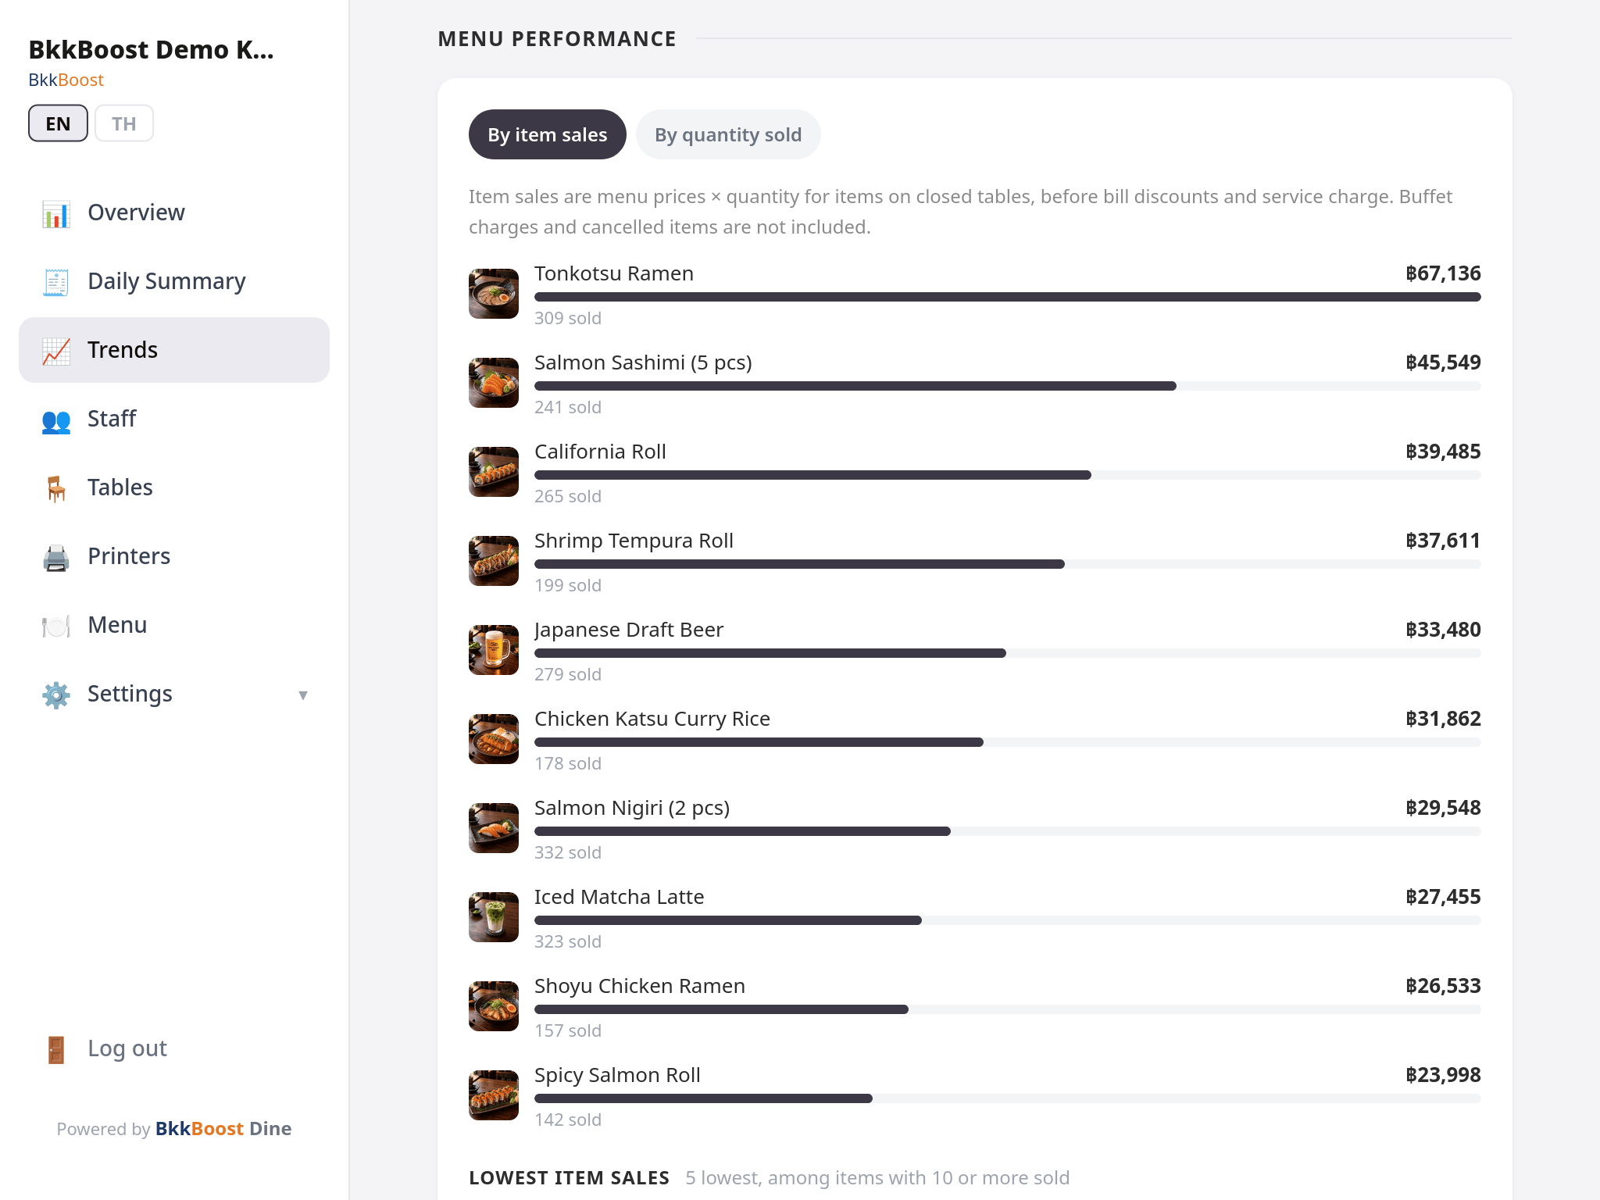Click the Tonkotsu Ramen sales bar
The image size is (1600, 1200).
(1008, 297)
